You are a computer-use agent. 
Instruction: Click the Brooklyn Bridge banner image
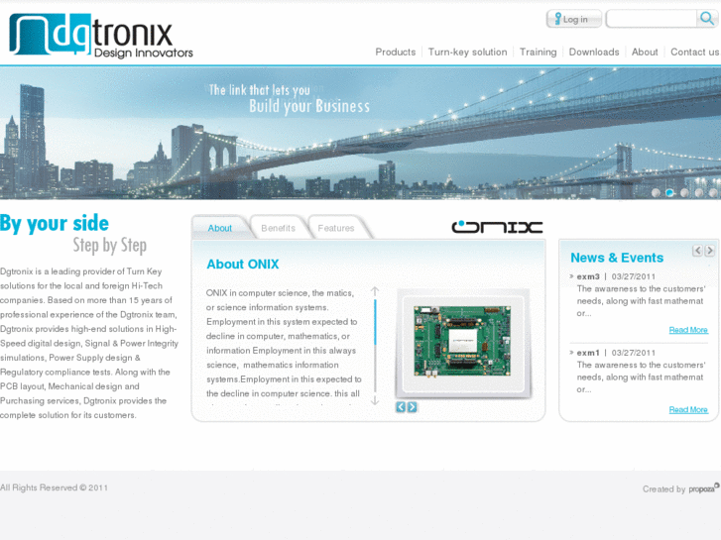[361, 134]
